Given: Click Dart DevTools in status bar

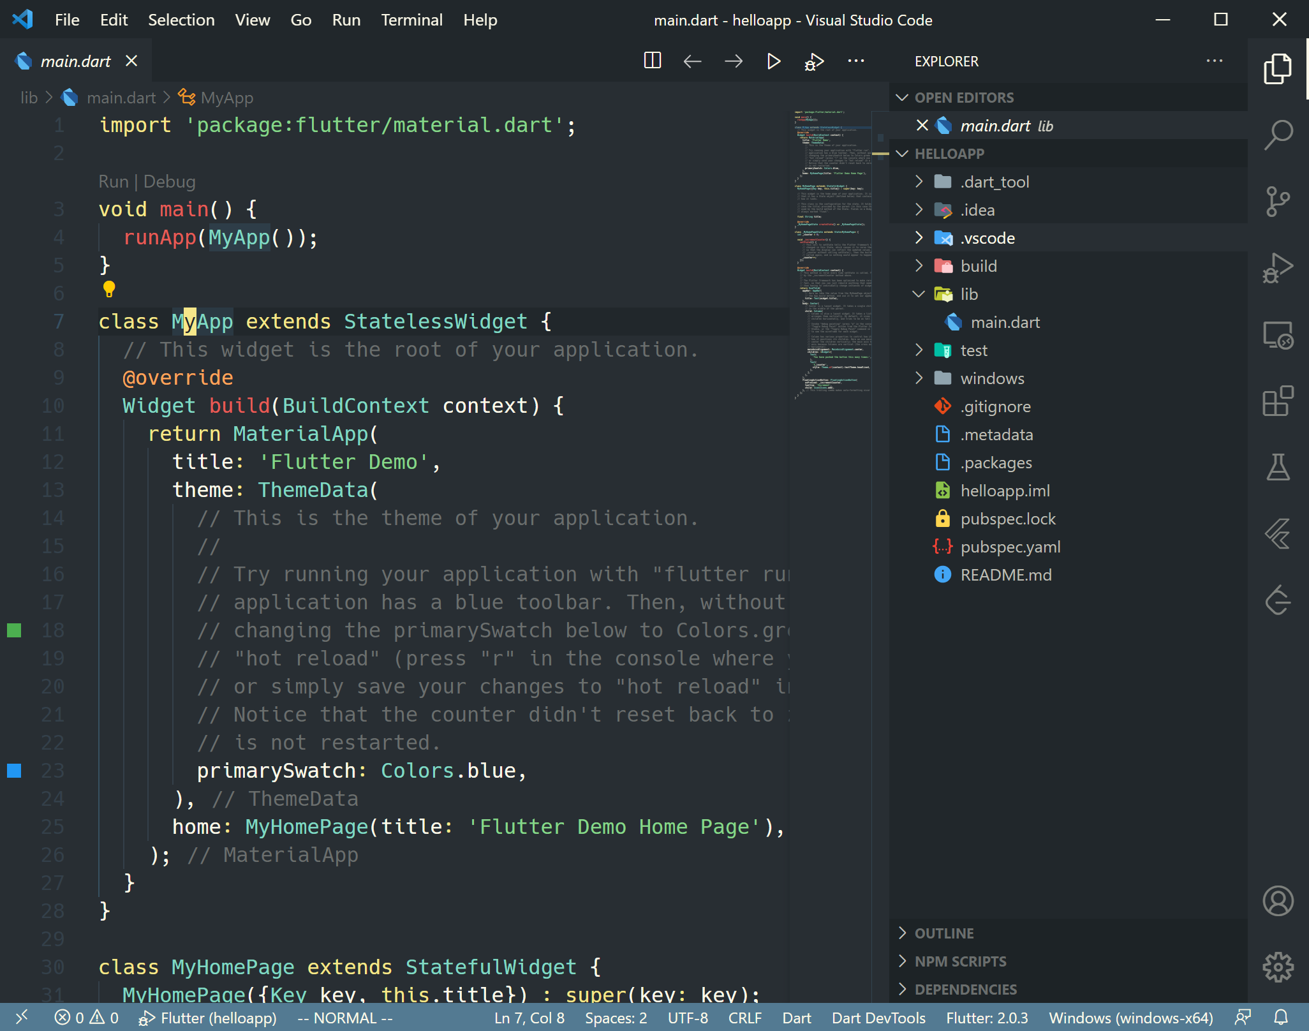Looking at the screenshot, I should coord(878,1018).
